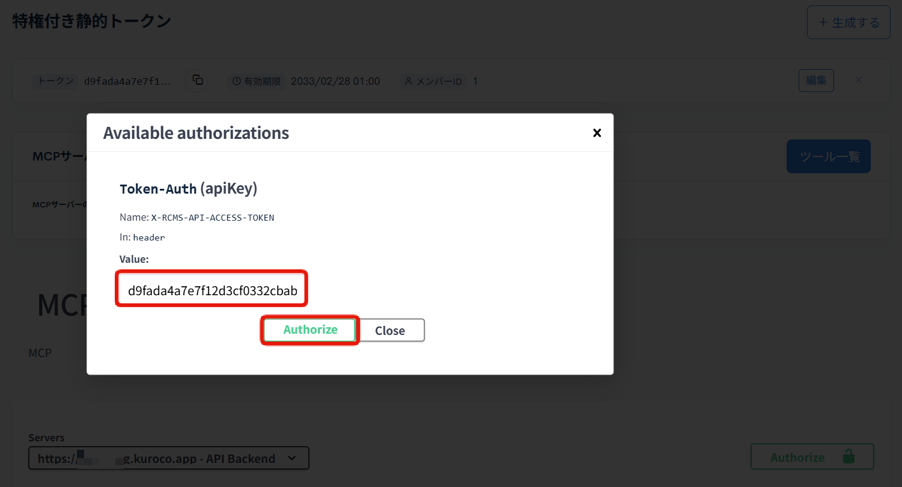
Task: Open the ツール一覧 button
Action: (828, 156)
